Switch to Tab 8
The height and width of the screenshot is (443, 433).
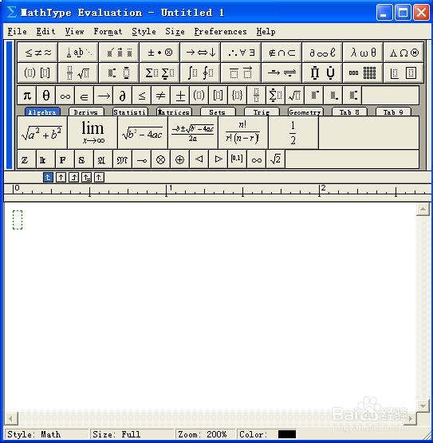tap(349, 112)
